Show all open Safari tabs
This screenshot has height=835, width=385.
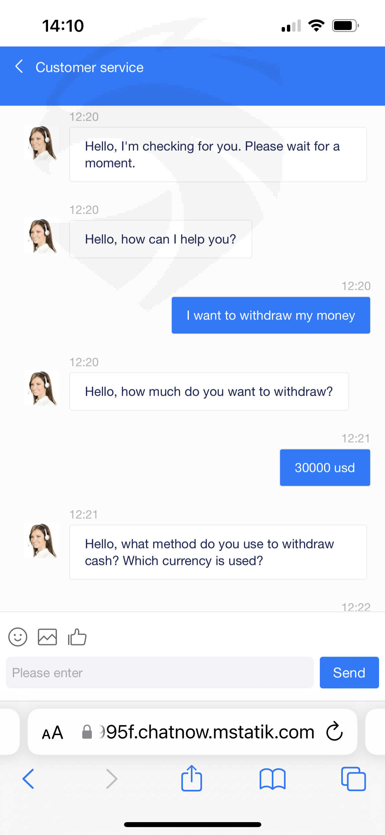pos(353,778)
